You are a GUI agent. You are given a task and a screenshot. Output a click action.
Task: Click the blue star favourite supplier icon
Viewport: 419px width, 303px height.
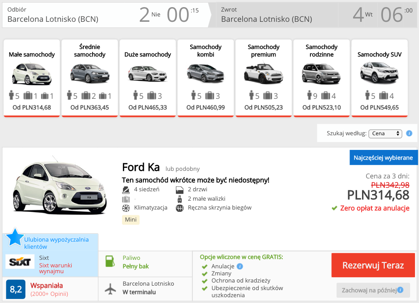15,237
